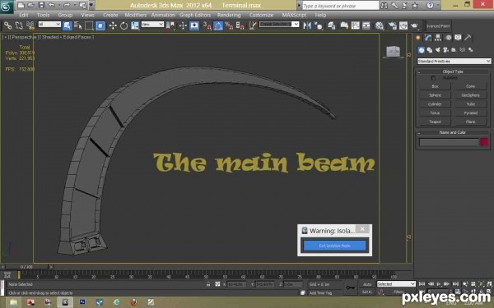Create a Box primitive
The height and width of the screenshot is (308, 494).
[435, 86]
